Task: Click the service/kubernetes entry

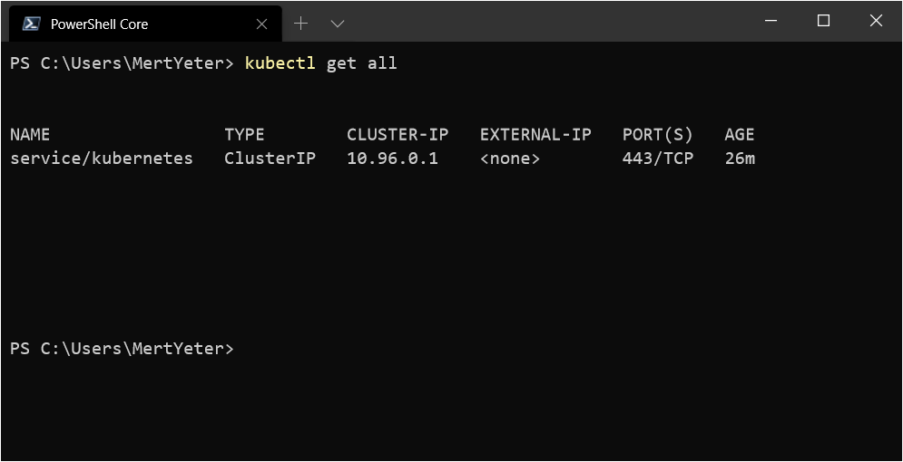Action: [102, 158]
